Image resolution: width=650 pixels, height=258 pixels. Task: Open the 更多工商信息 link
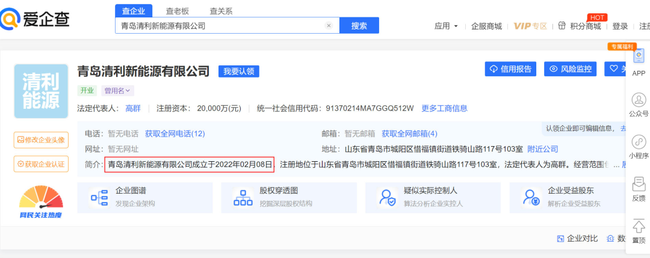tap(444, 108)
